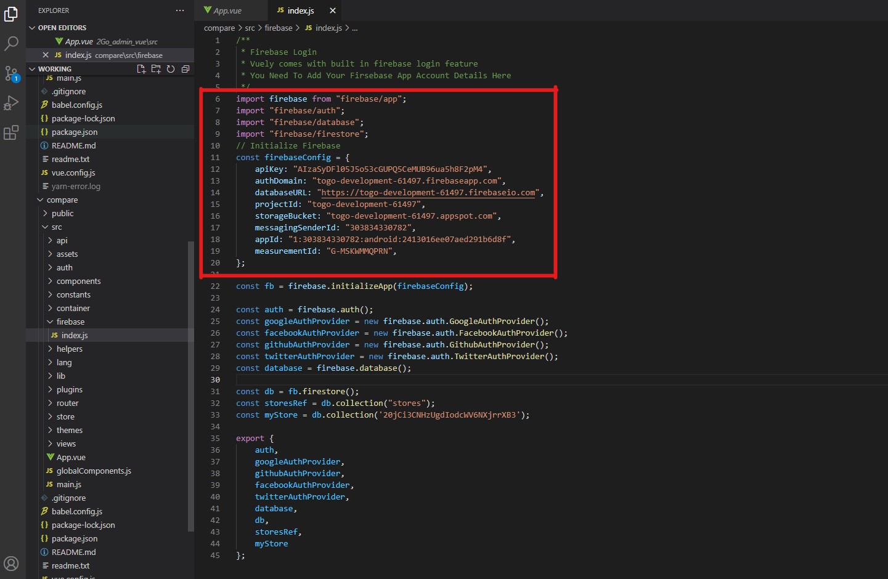
Task: Open the Run and Debug view
Action: coord(12,103)
